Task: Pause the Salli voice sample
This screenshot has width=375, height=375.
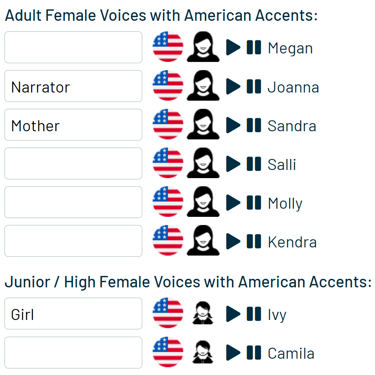Action: tap(254, 164)
